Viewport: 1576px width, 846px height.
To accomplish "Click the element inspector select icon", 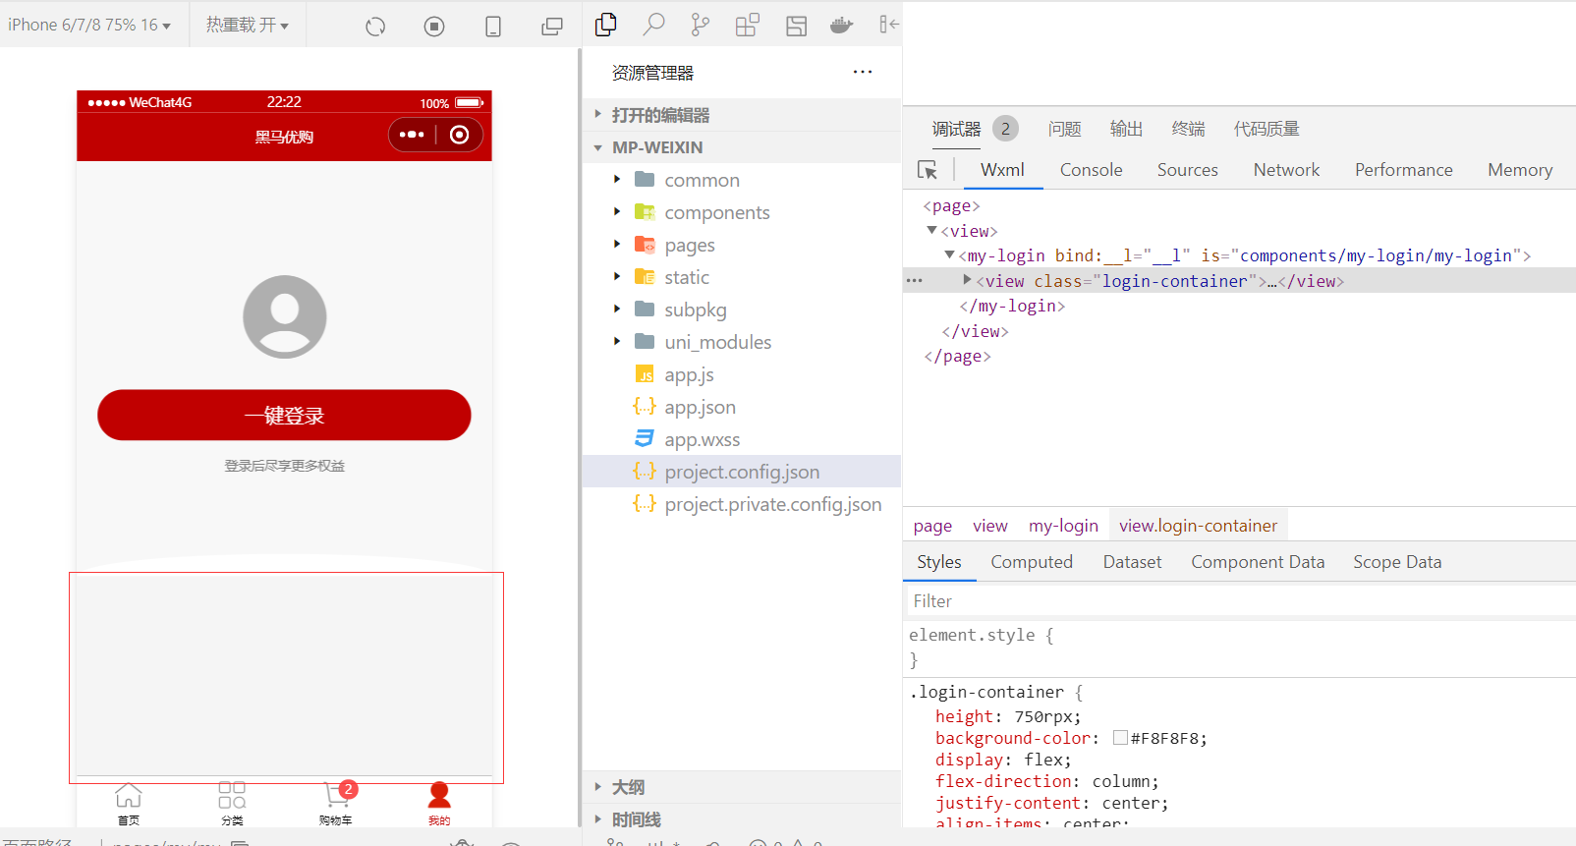I will point(927,170).
